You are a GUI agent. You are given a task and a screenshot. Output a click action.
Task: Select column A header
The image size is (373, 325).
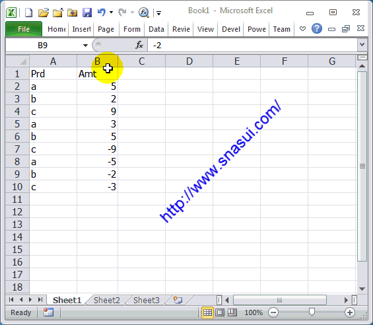pos(53,61)
